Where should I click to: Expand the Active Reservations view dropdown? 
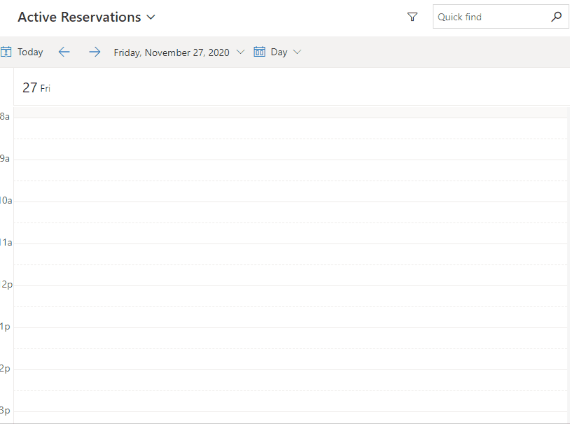click(x=151, y=17)
